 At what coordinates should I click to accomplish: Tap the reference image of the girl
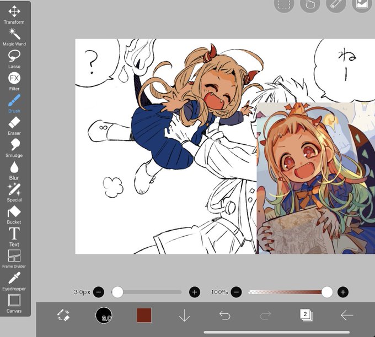315,178
